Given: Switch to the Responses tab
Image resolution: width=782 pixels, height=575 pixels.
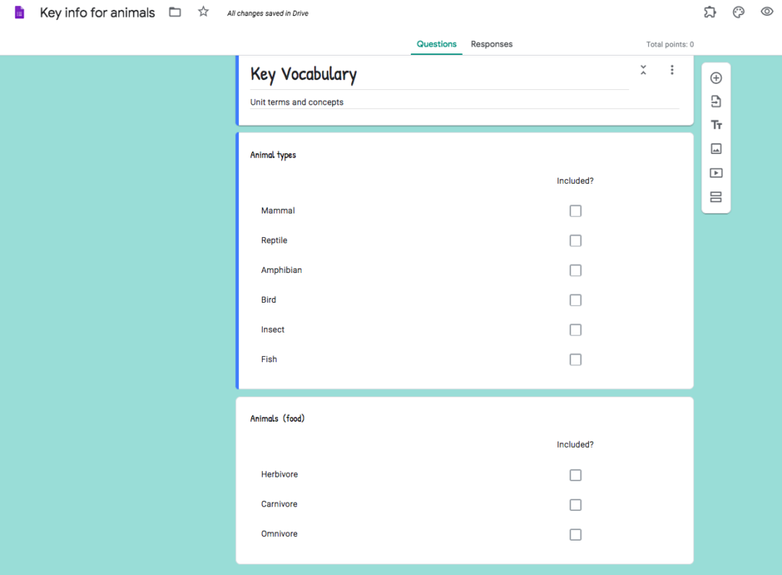Looking at the screenshot, I should click(491, 44).
